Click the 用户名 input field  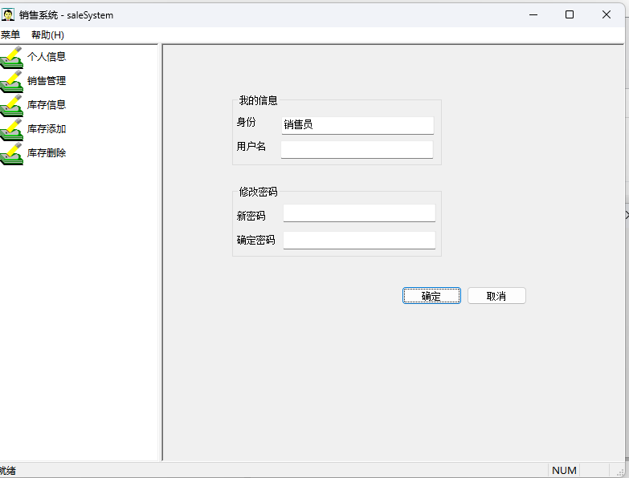357,149
